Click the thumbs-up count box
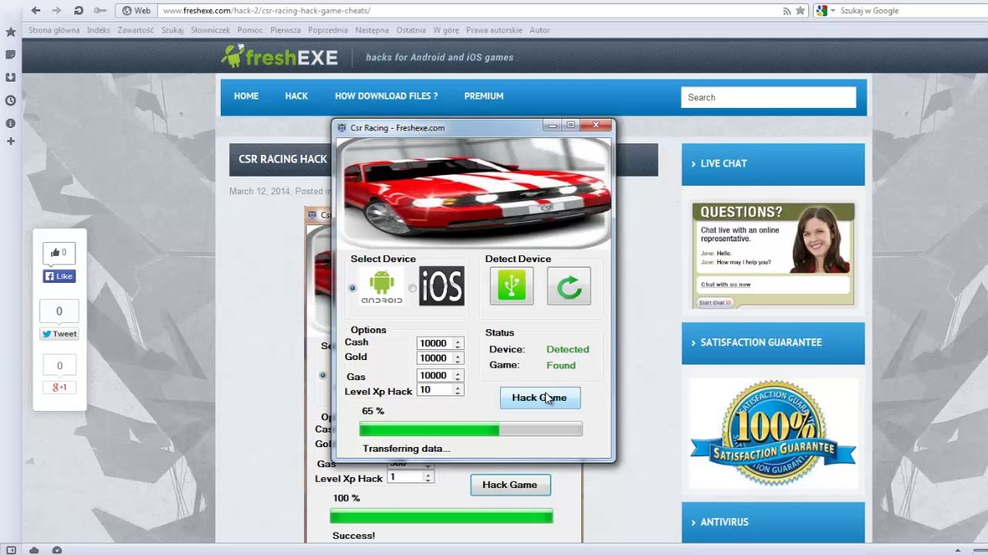The width and height of the screenshot is (988, 555). point(59,252)
